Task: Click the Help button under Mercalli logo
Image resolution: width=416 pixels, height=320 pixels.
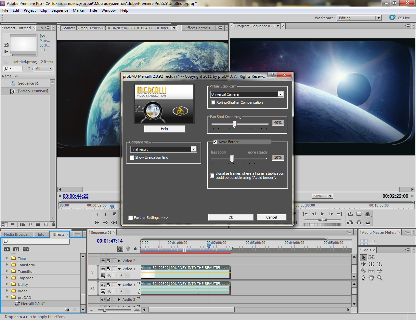Action: click(164, 129)
